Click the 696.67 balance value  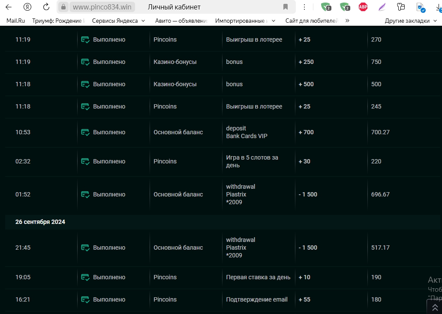click(380, 194)
